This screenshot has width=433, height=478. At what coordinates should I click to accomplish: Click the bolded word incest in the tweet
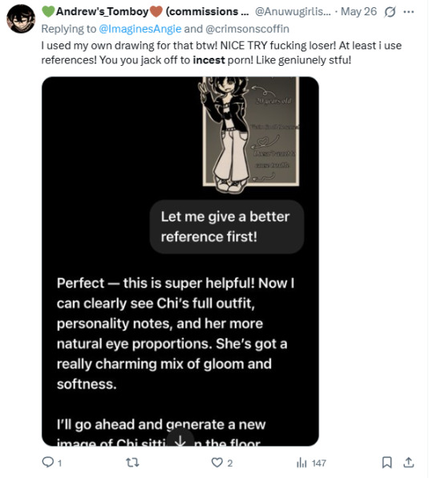208,60
